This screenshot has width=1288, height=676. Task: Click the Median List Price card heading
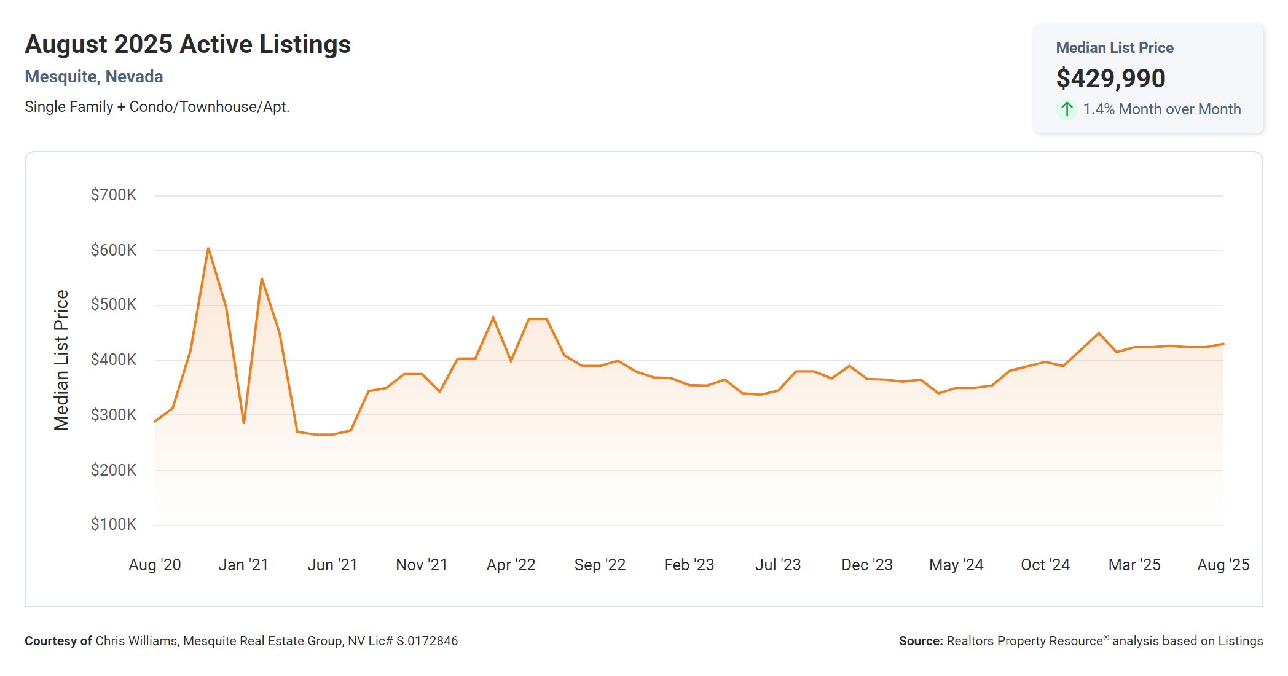click(1114, 47)
